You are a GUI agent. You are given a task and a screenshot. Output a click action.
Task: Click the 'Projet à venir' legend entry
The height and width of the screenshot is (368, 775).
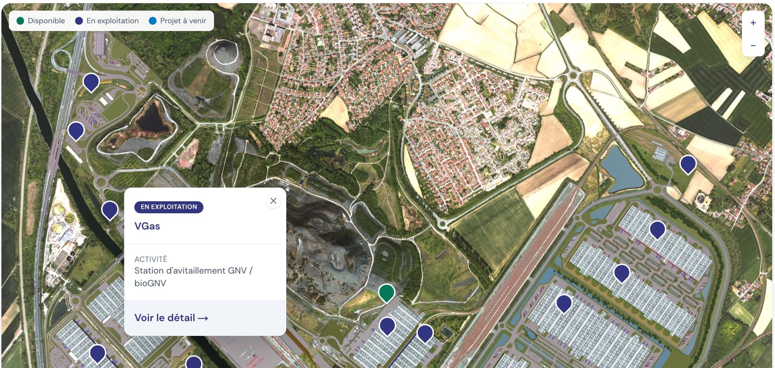(x=177, y=21)
